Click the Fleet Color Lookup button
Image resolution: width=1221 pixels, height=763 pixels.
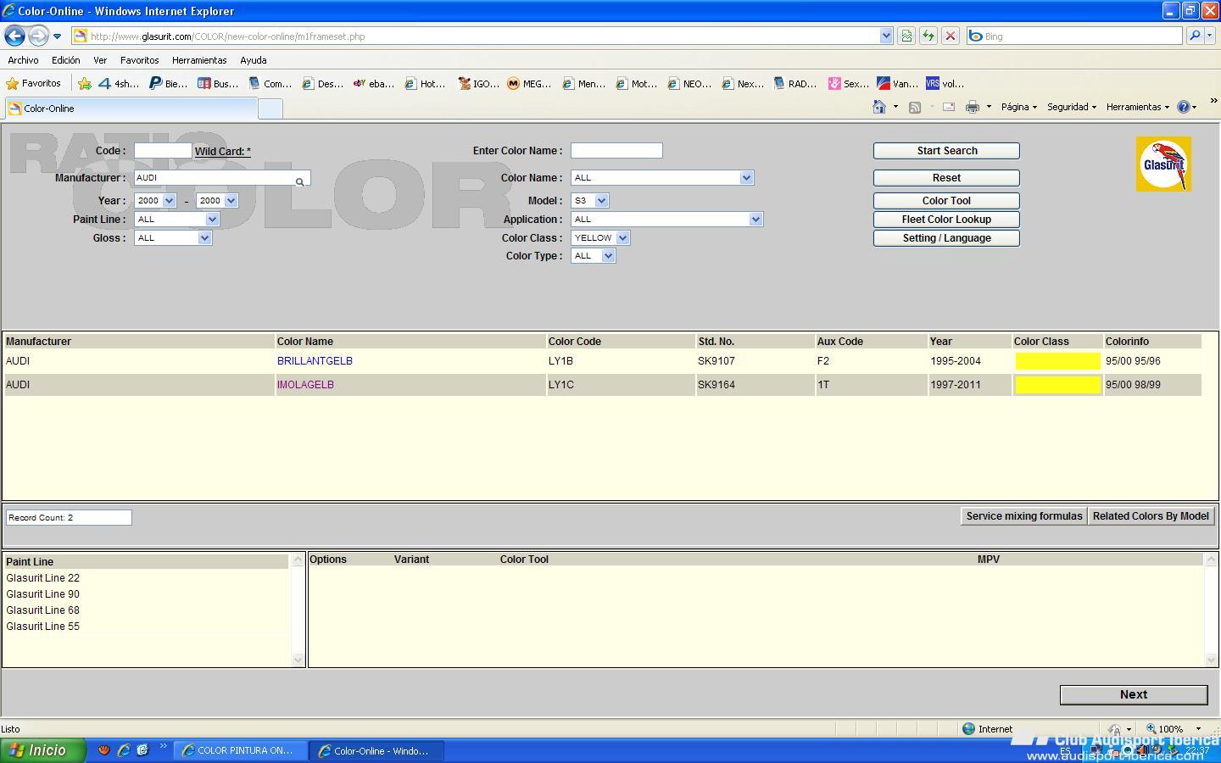tap(946, 220)
